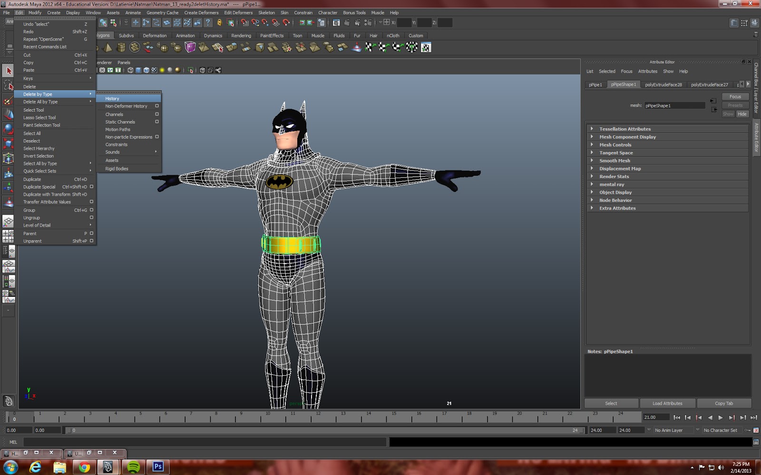Open the option box beside Non-Deformer History
The width and height of the screenshot is (761, 475).
coord(157,106)
